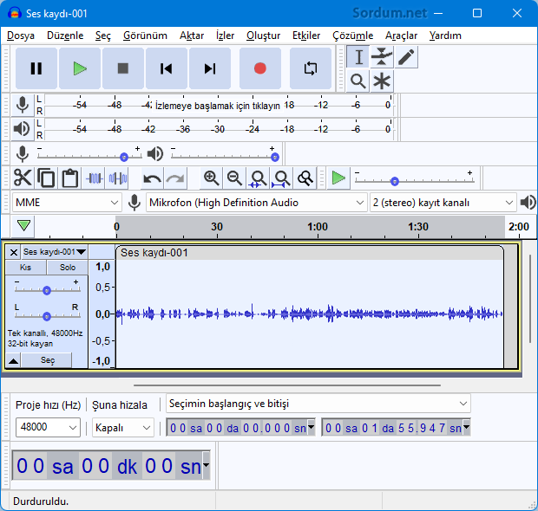Adjust the track gain slider
Image resolution: width=538 pixels, height=511 pixels.
pos(47,290)
